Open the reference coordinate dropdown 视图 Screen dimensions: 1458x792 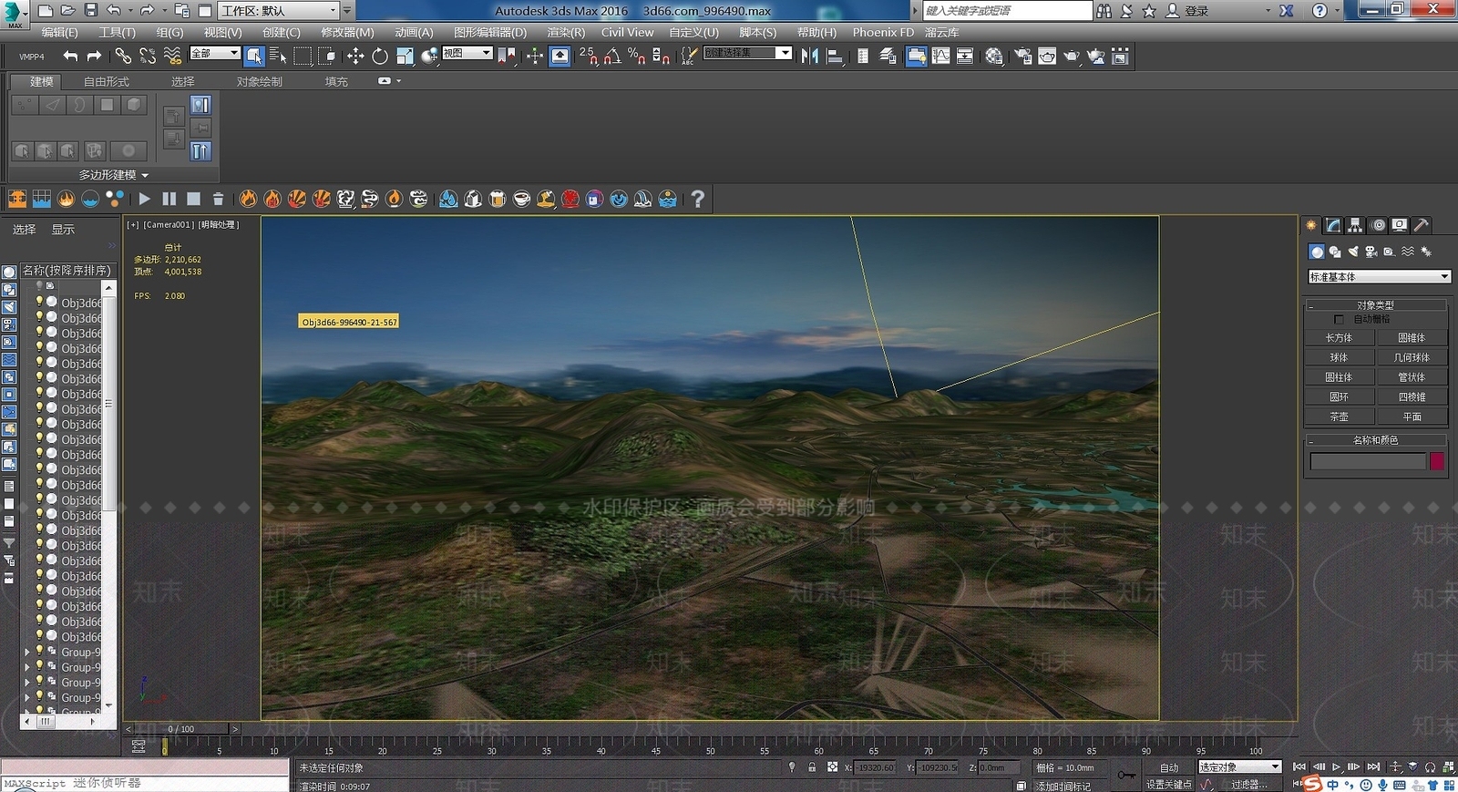pyautogui.click(x=467, y=54)
